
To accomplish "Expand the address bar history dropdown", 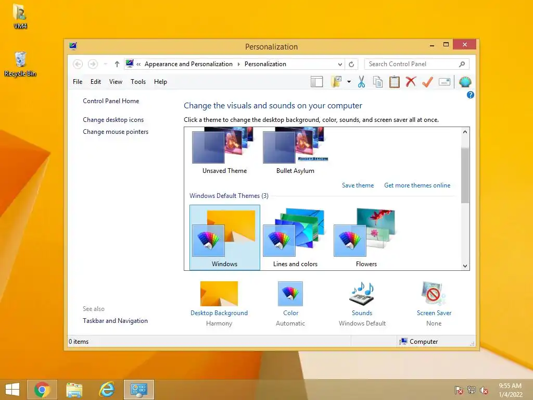I will coord(340,64).
